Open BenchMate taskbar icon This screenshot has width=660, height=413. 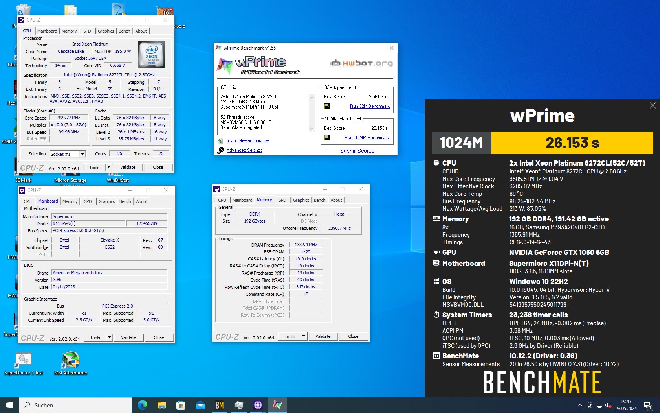pos(219,405)
